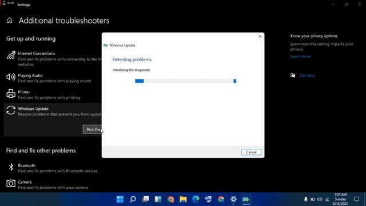Select the Windows Update sync icon

click(x=11, y=110)
